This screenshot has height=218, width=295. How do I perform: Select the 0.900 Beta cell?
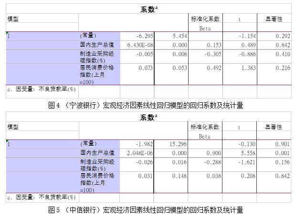click(205, 153)
